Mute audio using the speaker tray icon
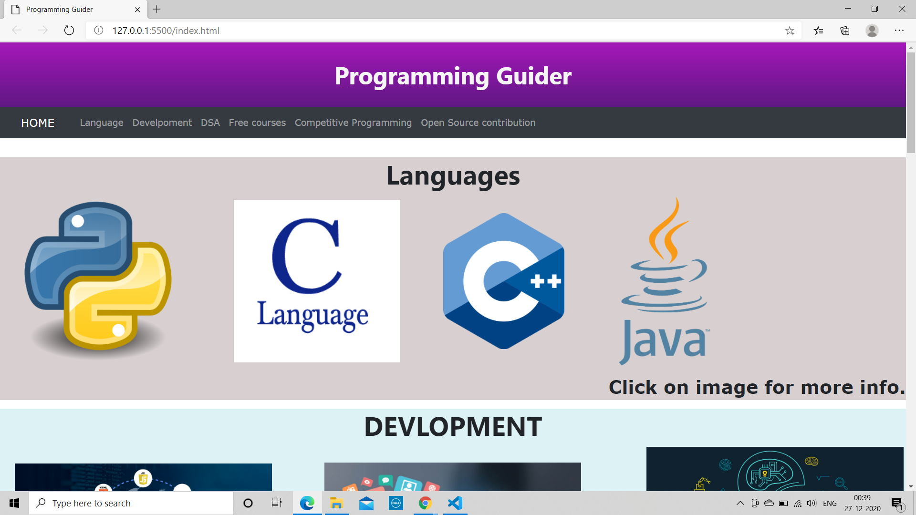 [812, 503]
